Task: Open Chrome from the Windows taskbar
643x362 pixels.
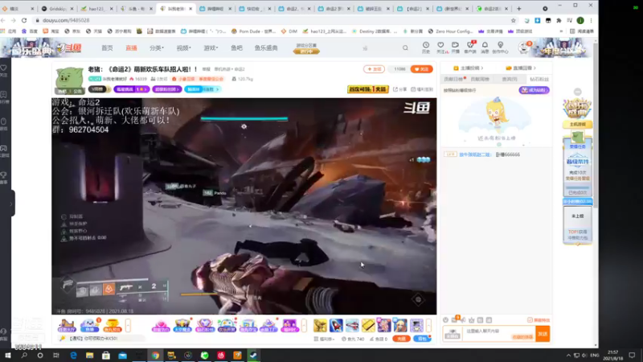Action: (155, 355)
